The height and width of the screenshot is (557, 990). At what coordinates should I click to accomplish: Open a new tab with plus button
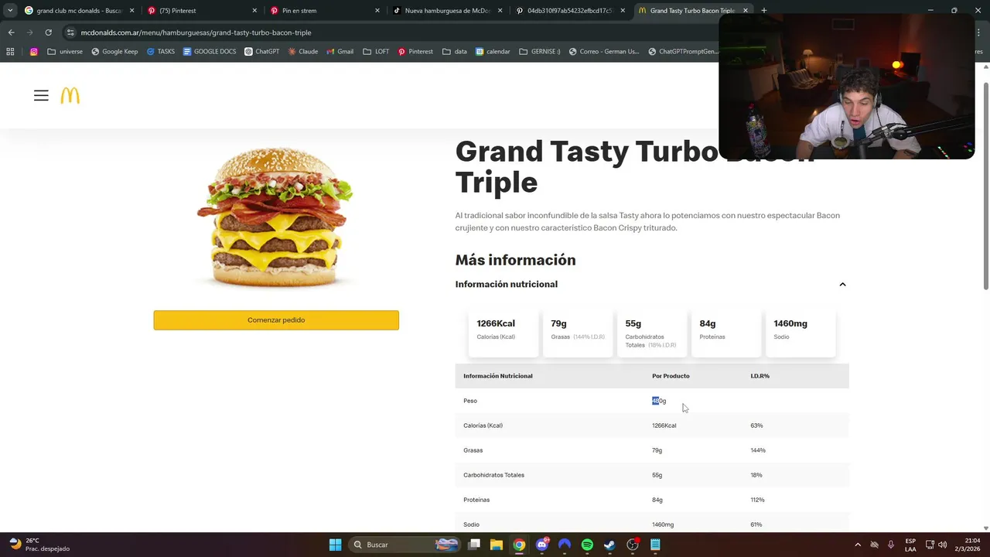click(x=764, y=11)
